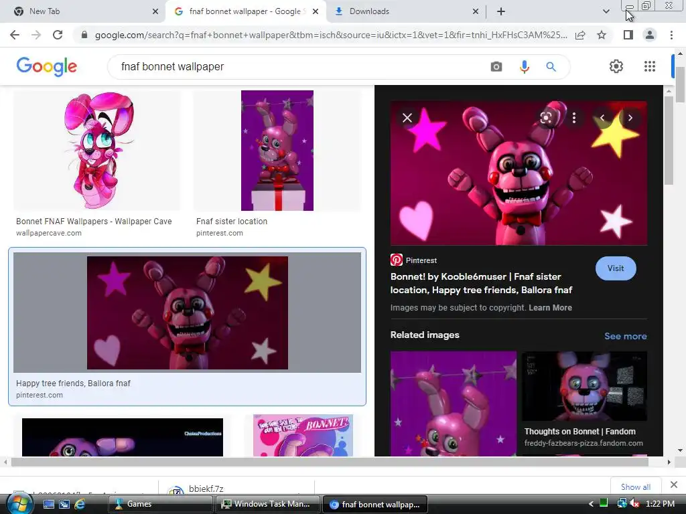Viewport: 686px width, 514px height.
Task: Show hidden system tray icons
Action: click(591, 504)
